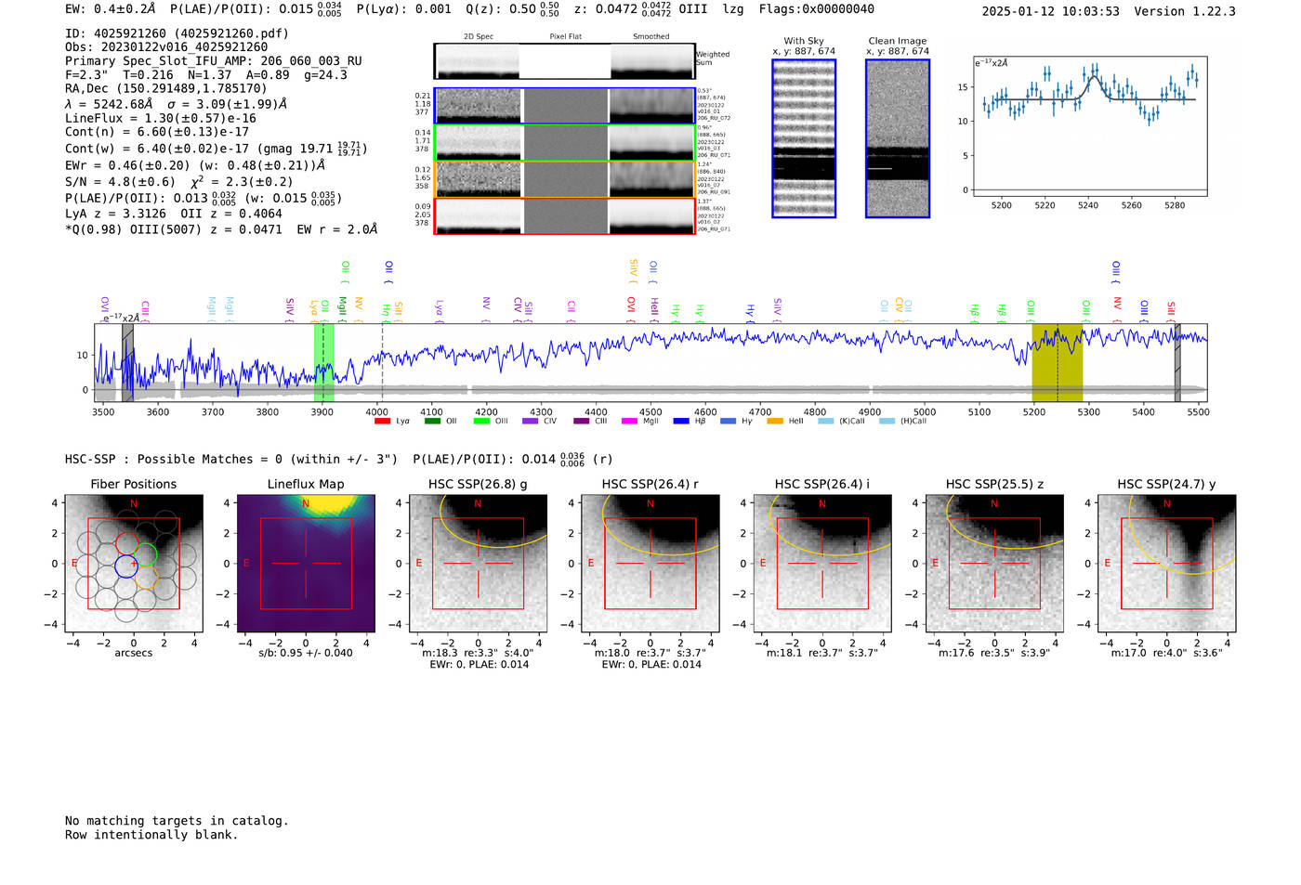Screen dimensions: 1301x885
Task: Open the Clean Image cutout
Action: point(898,138)
